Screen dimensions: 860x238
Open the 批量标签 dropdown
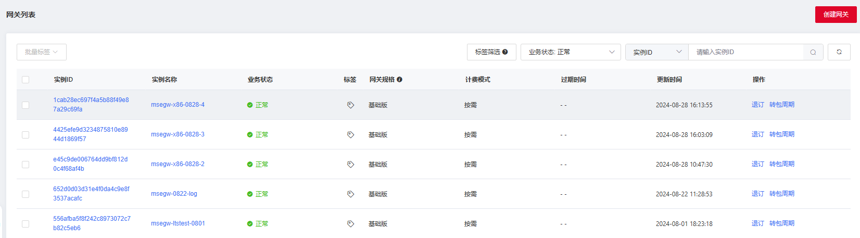pyautogui.click(x=42, y=52)
